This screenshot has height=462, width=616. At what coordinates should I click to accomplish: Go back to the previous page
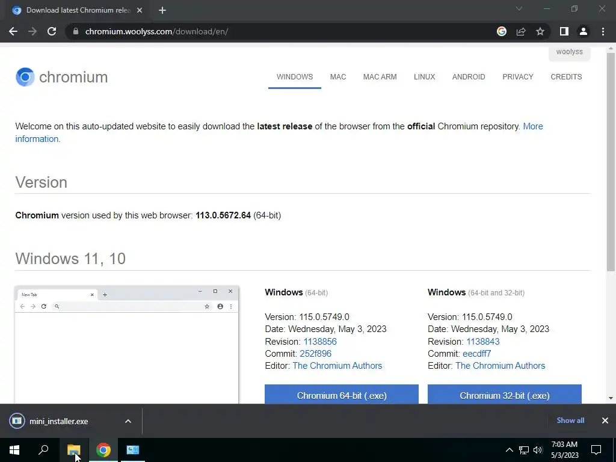click(13, 31)
